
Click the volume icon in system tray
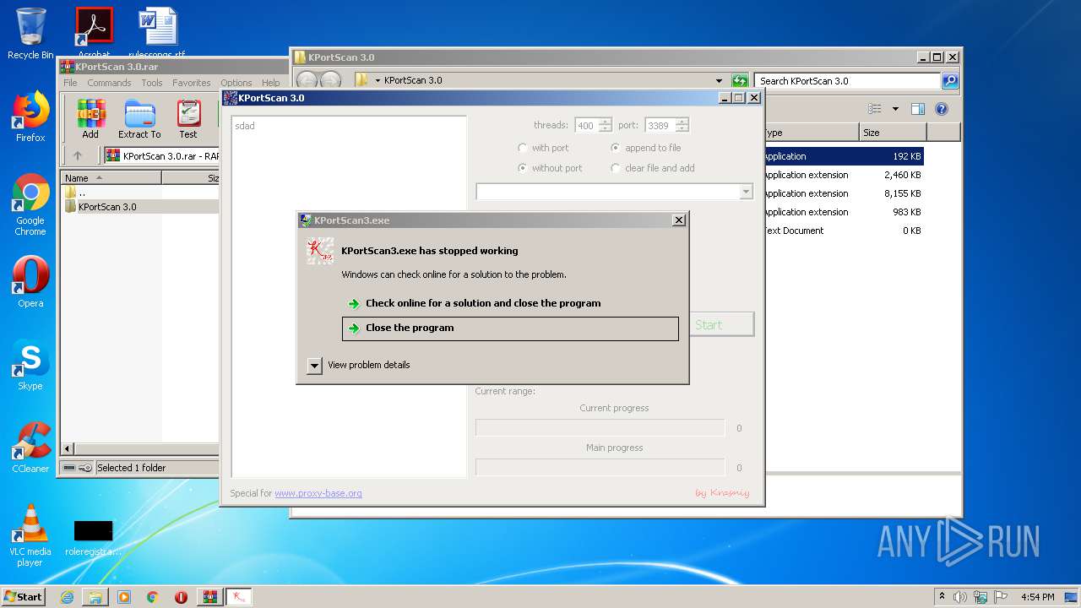[959, 597]
